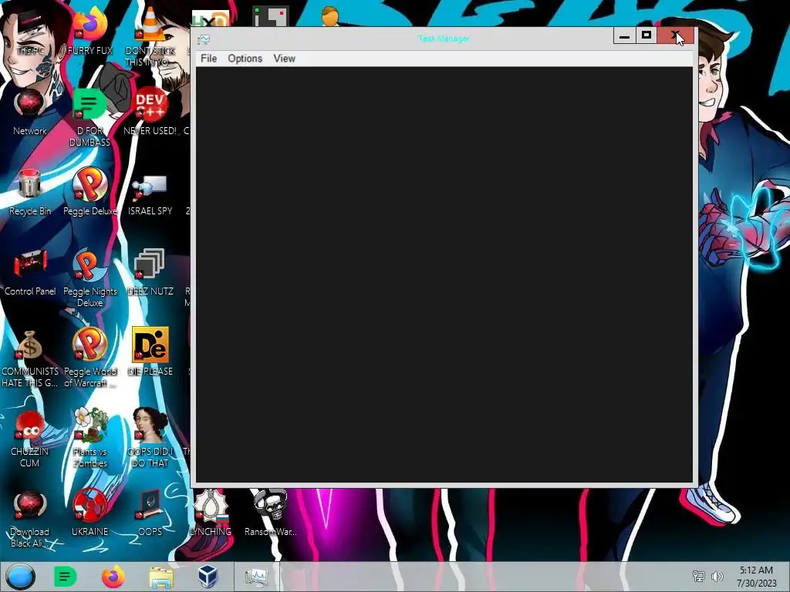Image resolution: width=790 pixels, height=592 pixels.
Task: Launch Firefox from the taskbar
Action: point(113,577)
